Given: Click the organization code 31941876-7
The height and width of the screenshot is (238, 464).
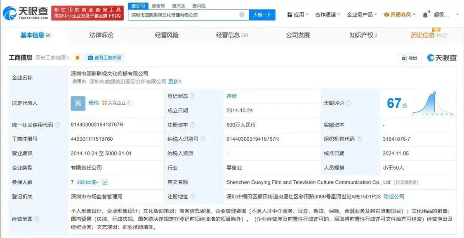Looking at the screenshot, I should pos(396,139).
